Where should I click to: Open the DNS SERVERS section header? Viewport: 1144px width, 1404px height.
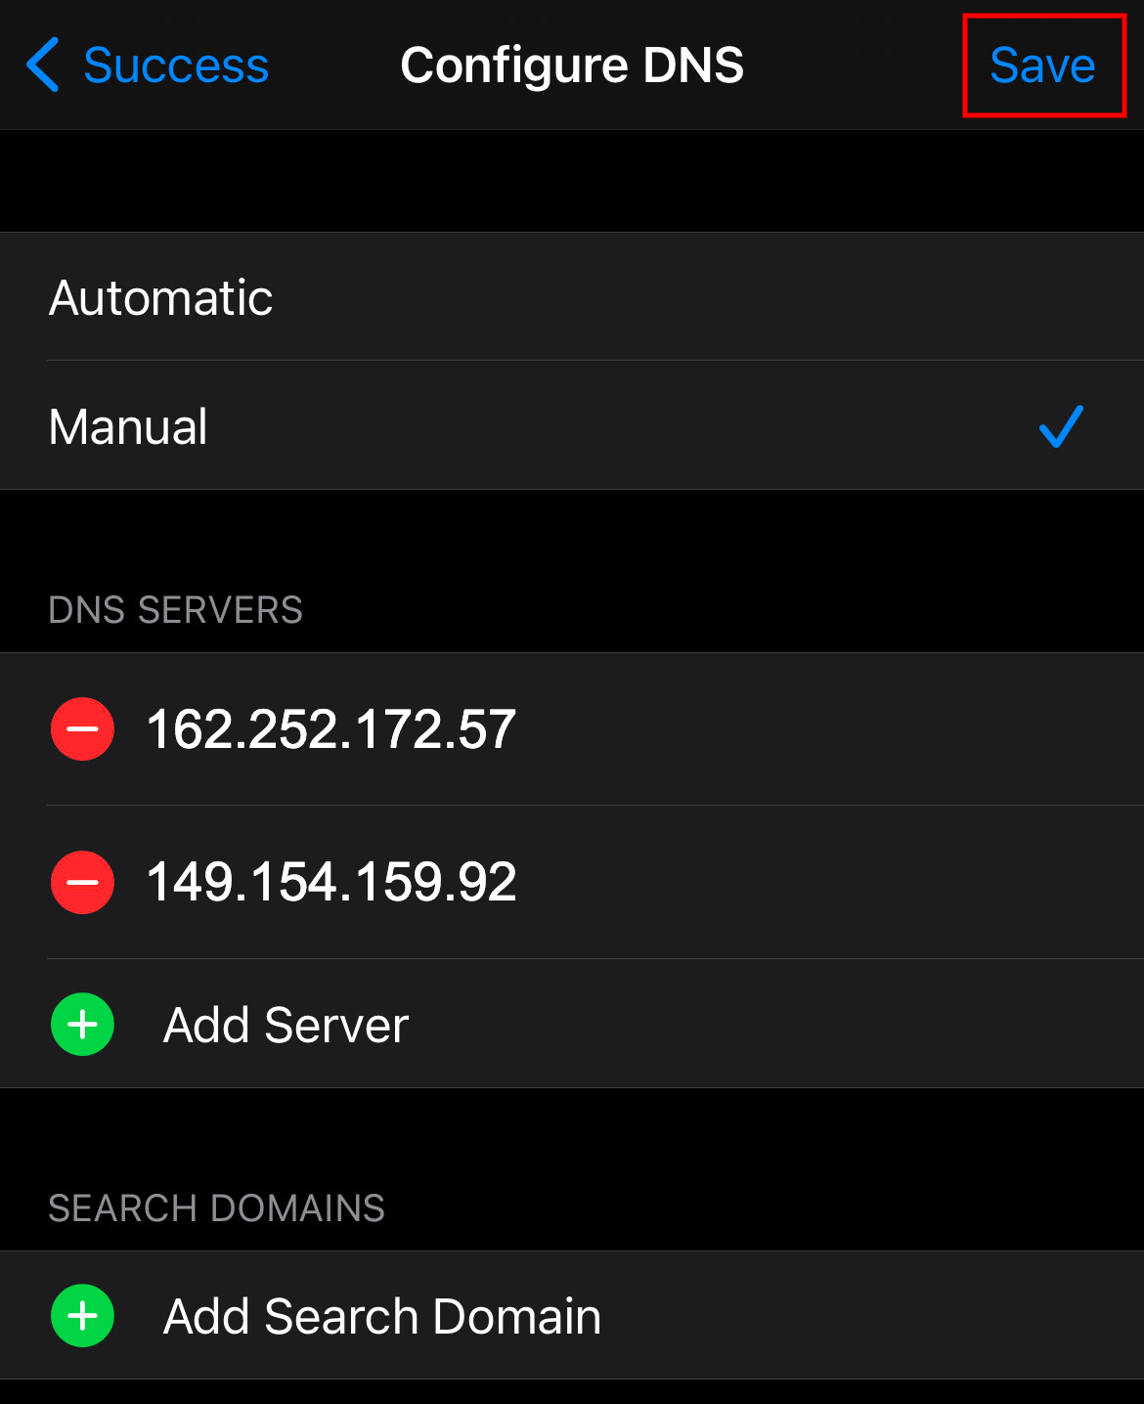[176, 609]
